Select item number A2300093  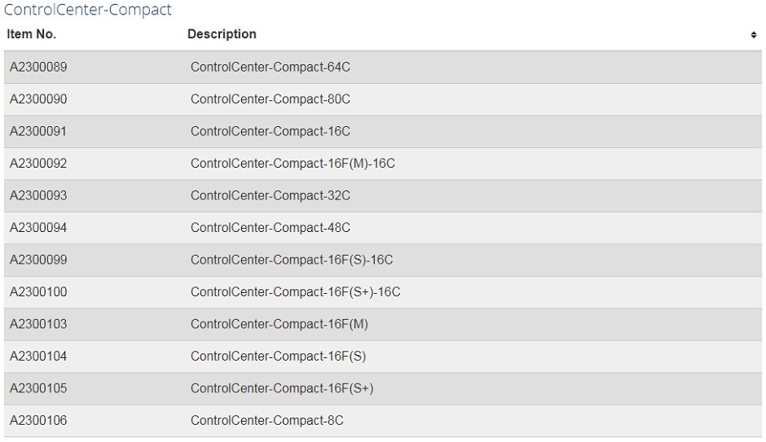click(38, 195)
